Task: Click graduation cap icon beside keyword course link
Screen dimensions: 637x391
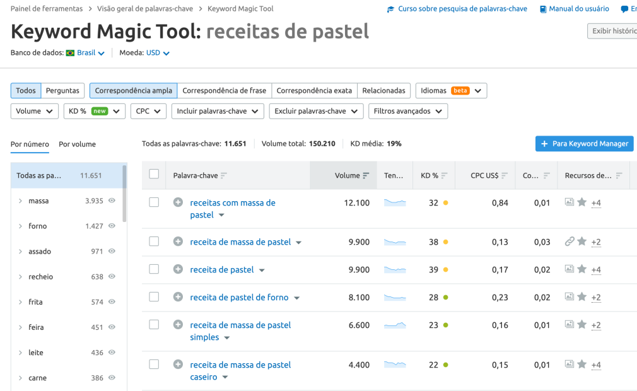Action: (x=390, y=9)
